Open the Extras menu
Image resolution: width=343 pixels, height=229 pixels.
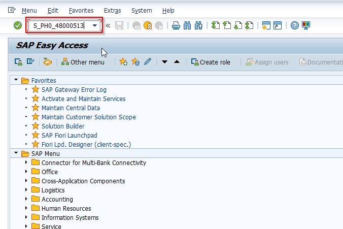click(x=113, y=11)
